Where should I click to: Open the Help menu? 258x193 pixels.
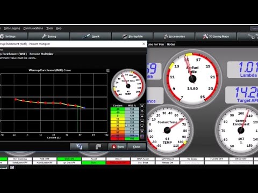point(59,28)
